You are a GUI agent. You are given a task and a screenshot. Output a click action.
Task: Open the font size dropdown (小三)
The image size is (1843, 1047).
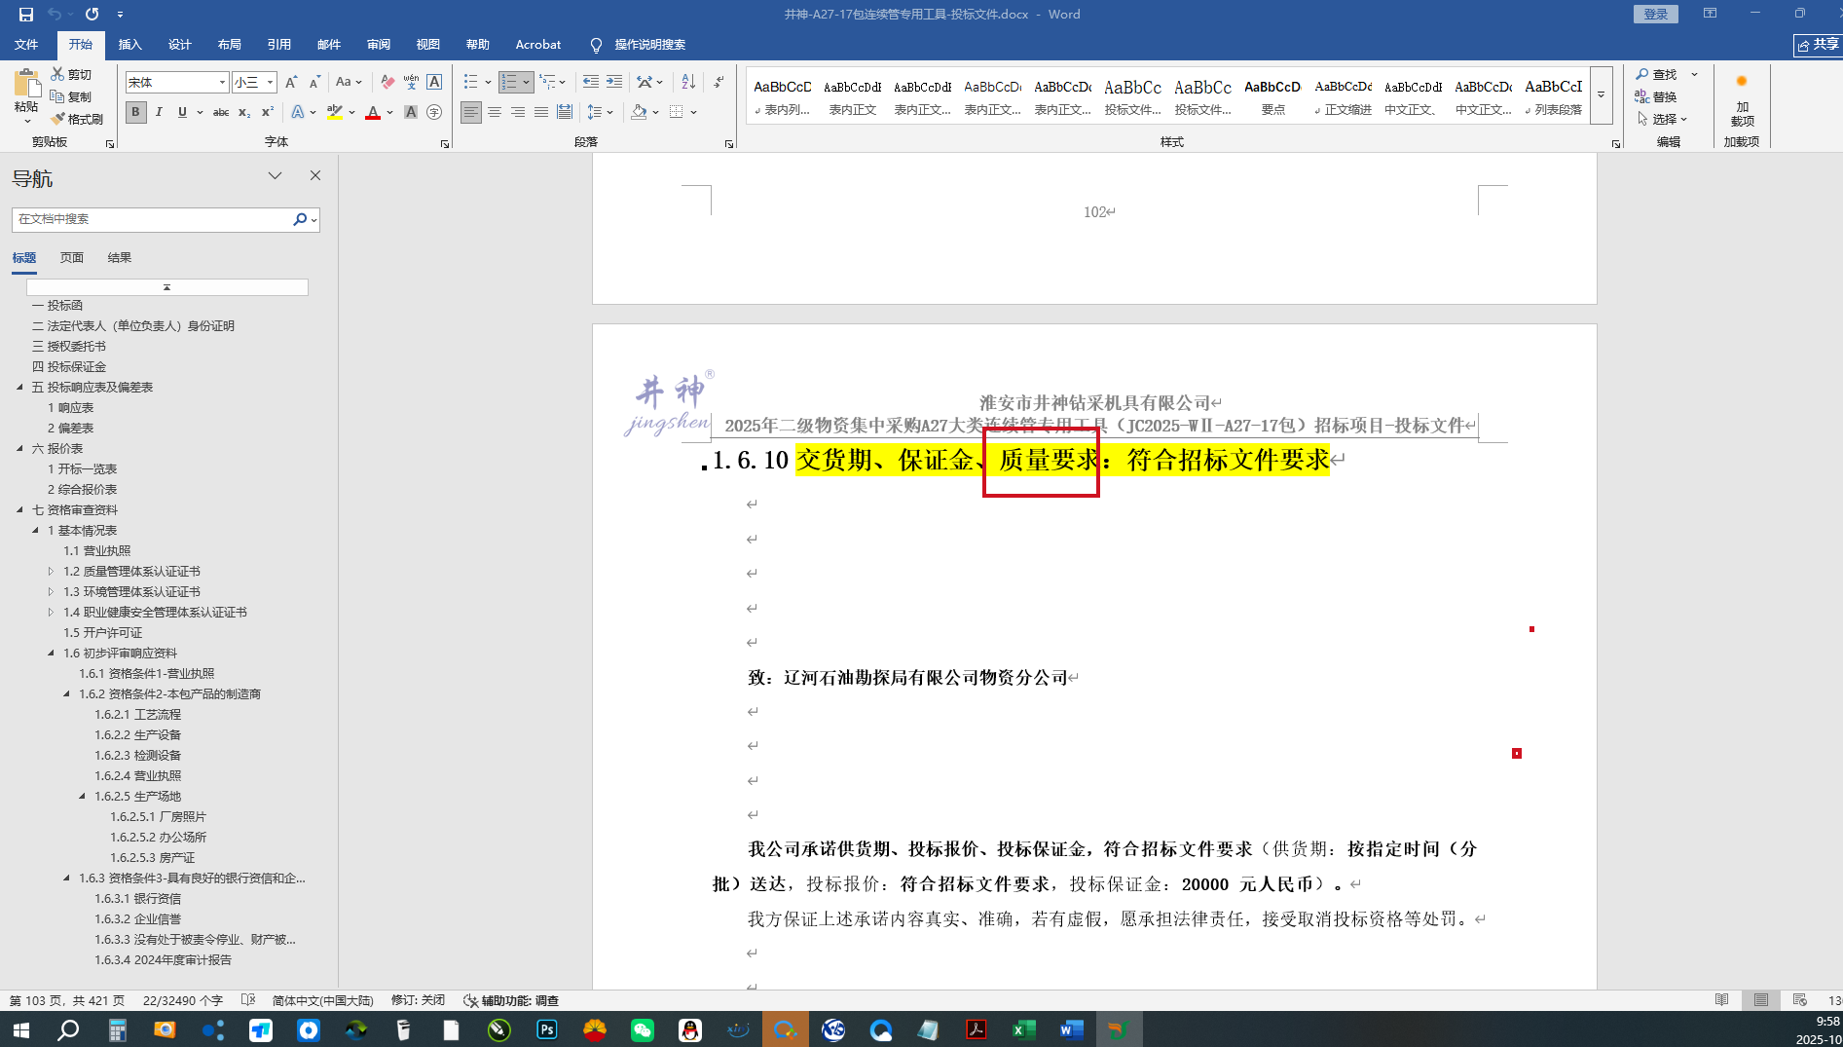click(x=270, y=83)
